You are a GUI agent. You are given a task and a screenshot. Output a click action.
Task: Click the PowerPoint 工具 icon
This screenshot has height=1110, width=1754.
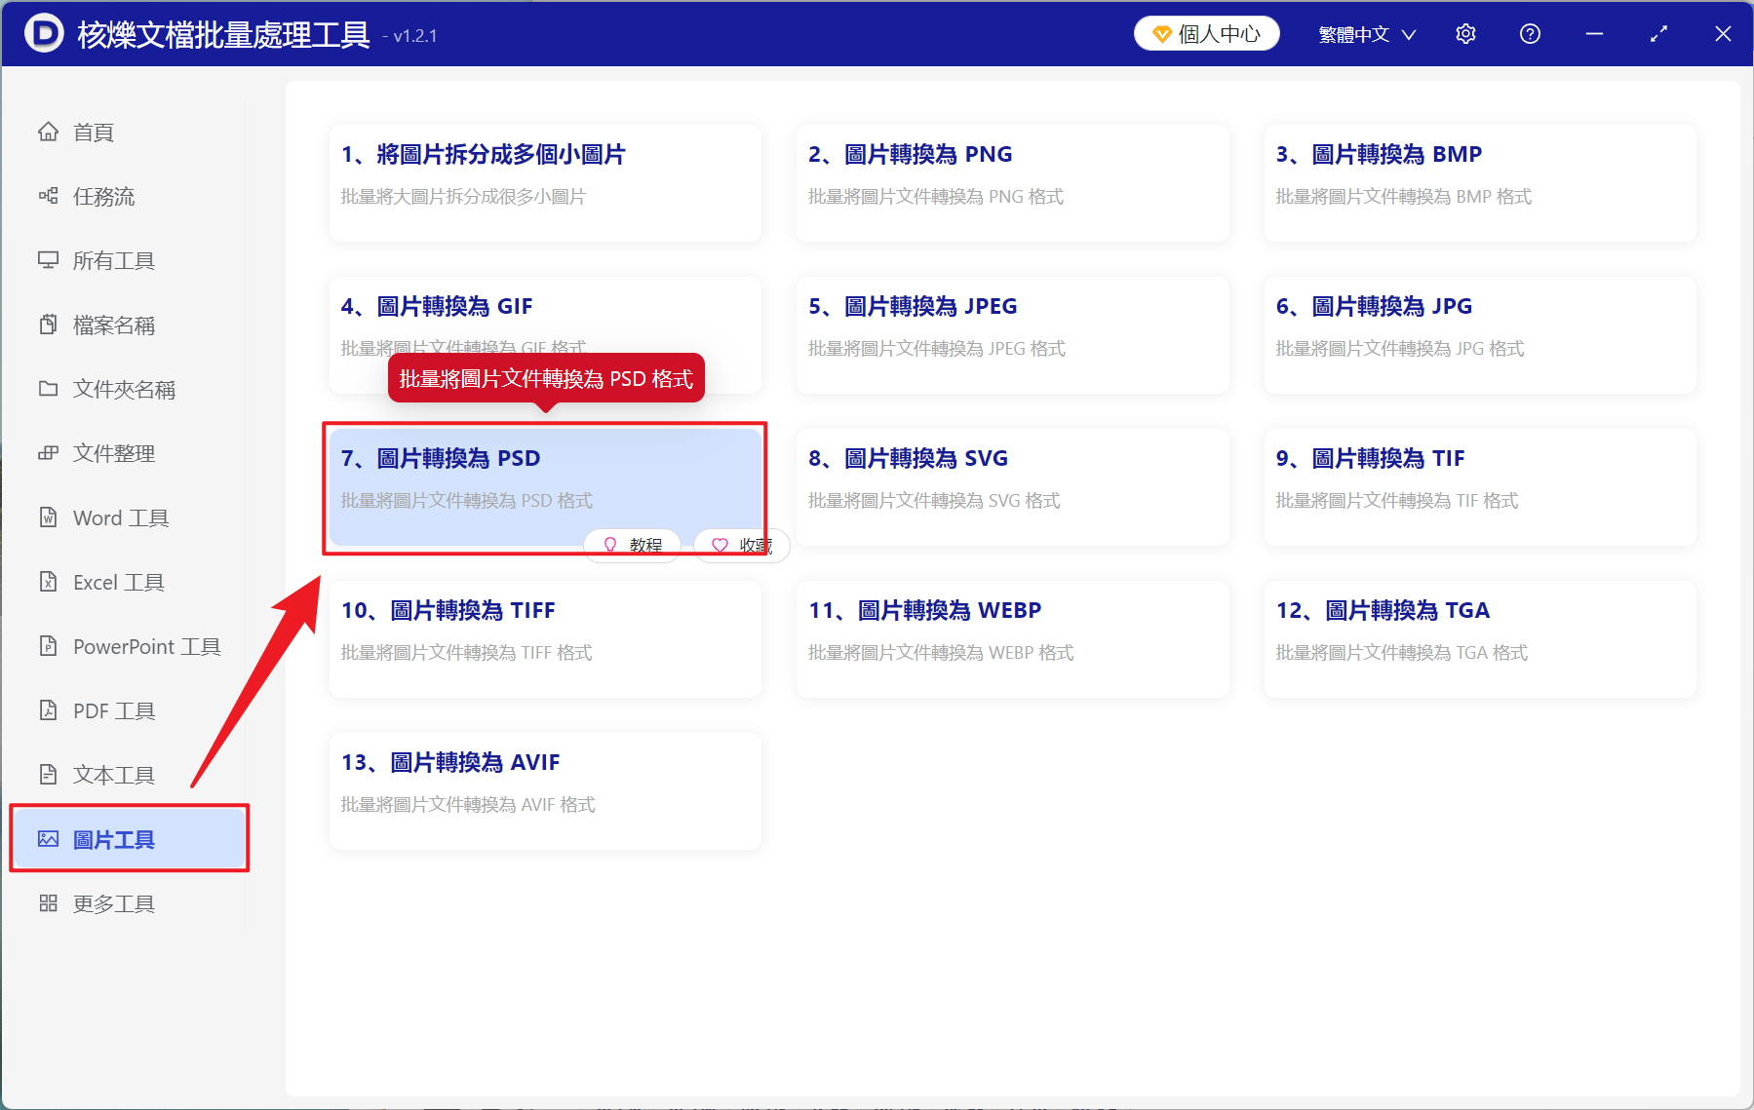point(49,646)
